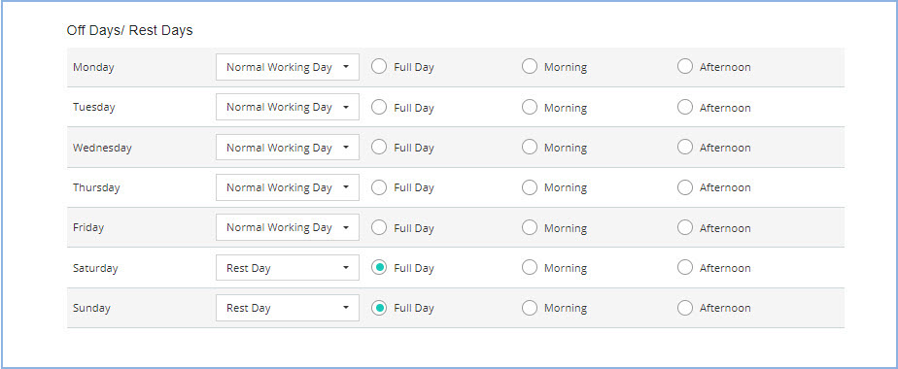
Task: Select Full Day for Thursday
Action: click(379, 187)
